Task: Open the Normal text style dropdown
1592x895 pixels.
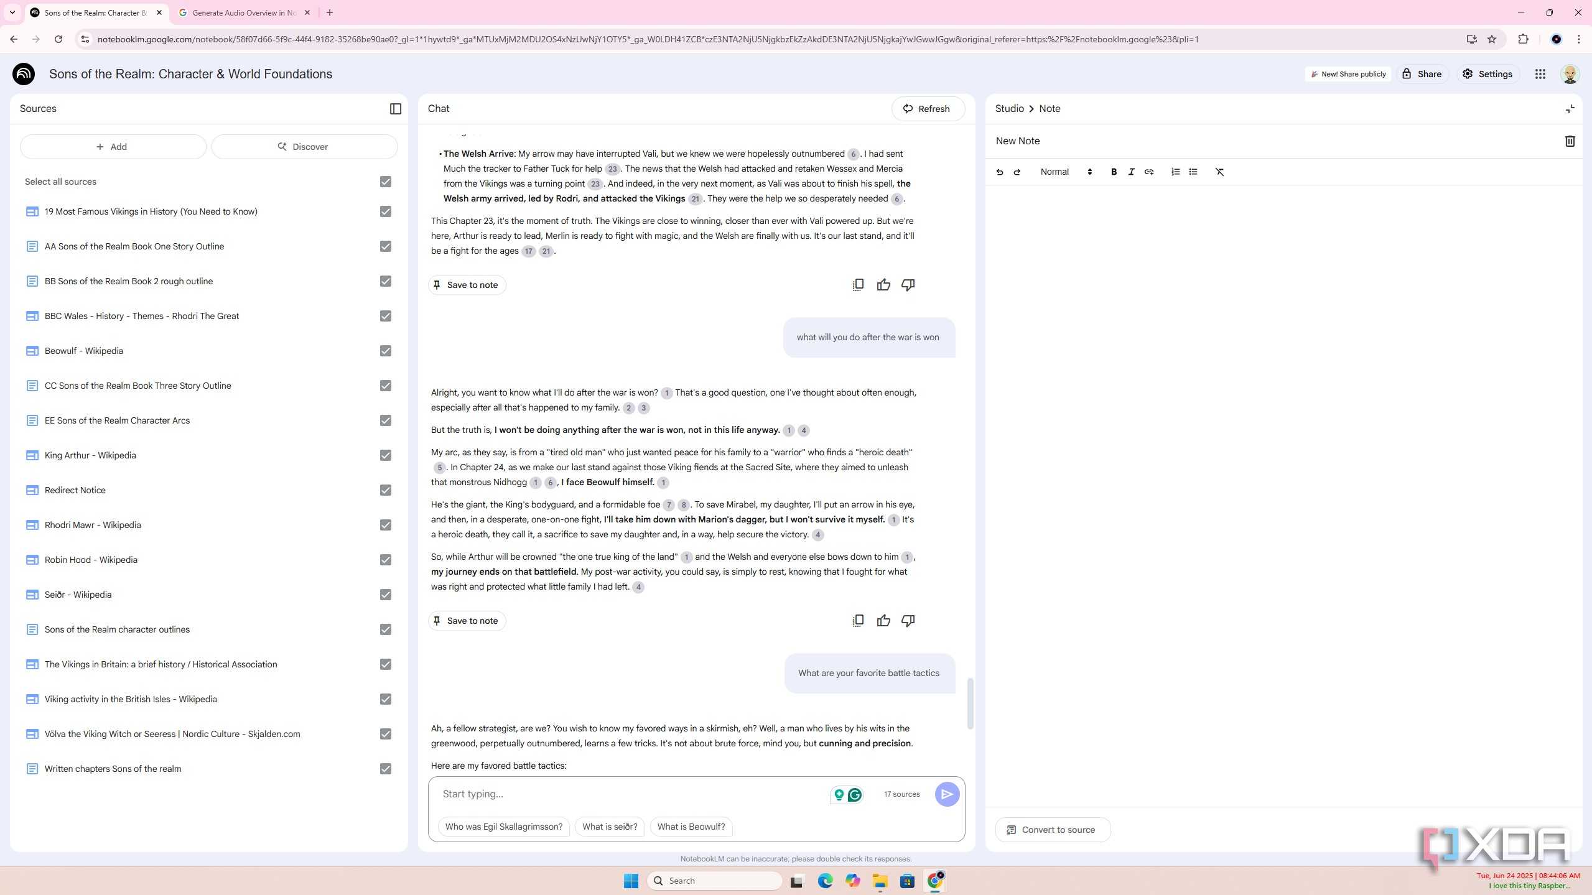Action: [x=1066, y=172]
